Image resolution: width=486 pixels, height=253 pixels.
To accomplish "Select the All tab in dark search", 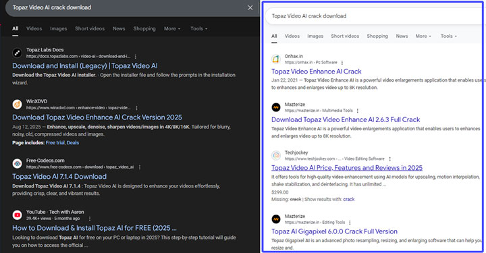I will click(15, 28).
